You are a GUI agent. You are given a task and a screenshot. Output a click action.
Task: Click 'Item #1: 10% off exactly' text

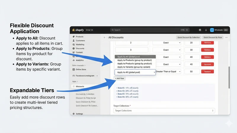click(x=128, y=88)
